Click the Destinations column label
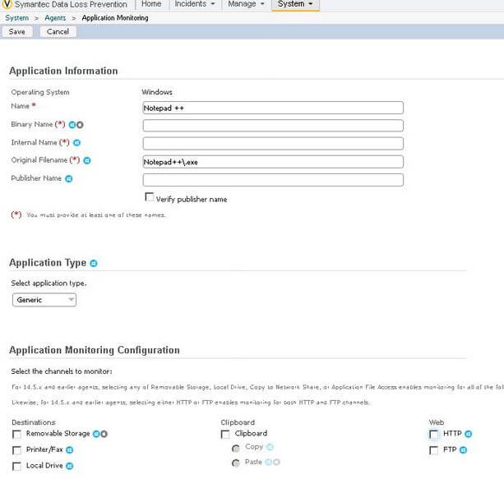The image size is (504, 479). click(x=34, y=422)
